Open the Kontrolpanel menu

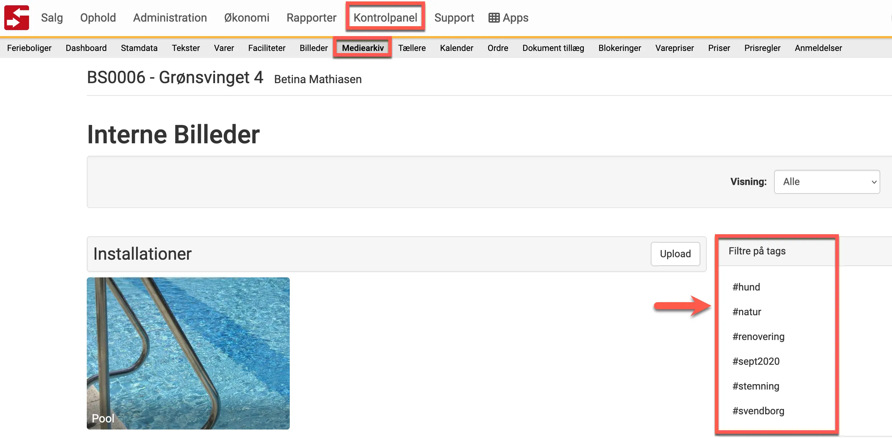[386, 17]
